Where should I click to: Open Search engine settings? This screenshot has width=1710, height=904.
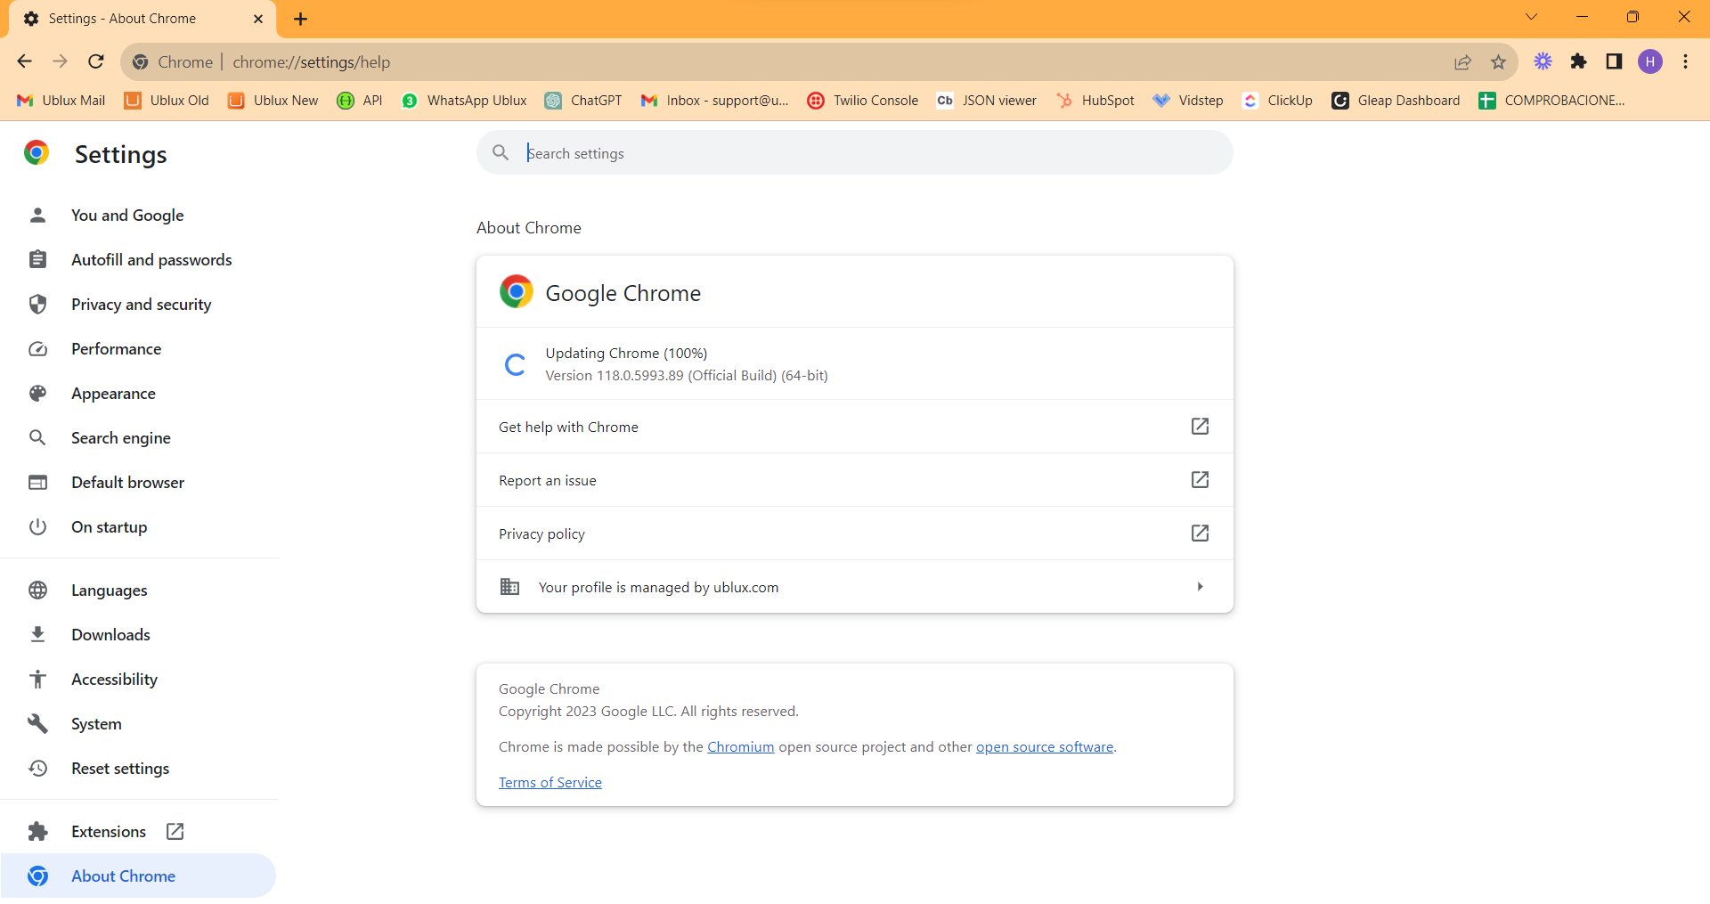point(120,438)
